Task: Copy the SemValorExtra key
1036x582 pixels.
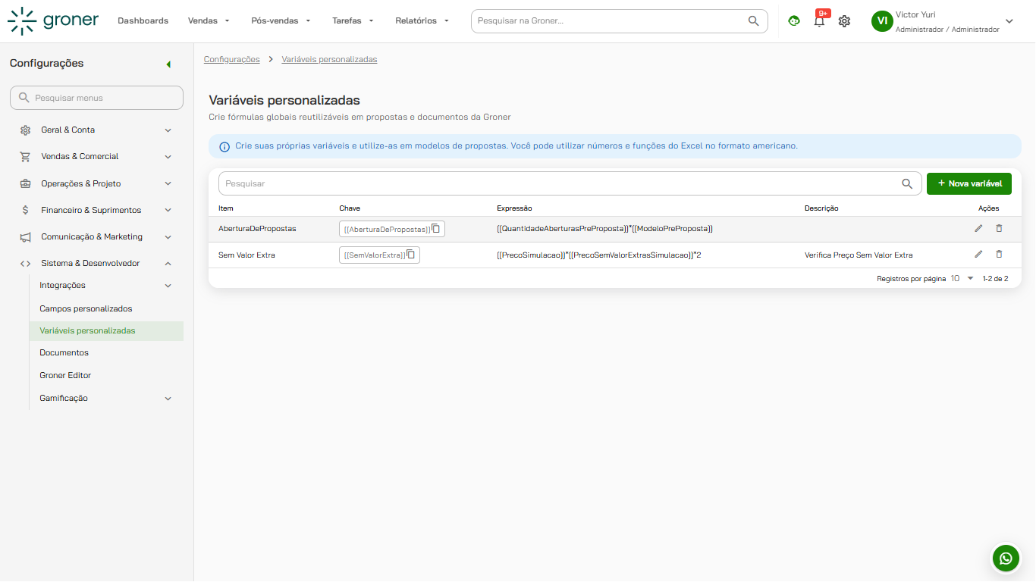Action: pyautogui.click(x=410, y=255)
